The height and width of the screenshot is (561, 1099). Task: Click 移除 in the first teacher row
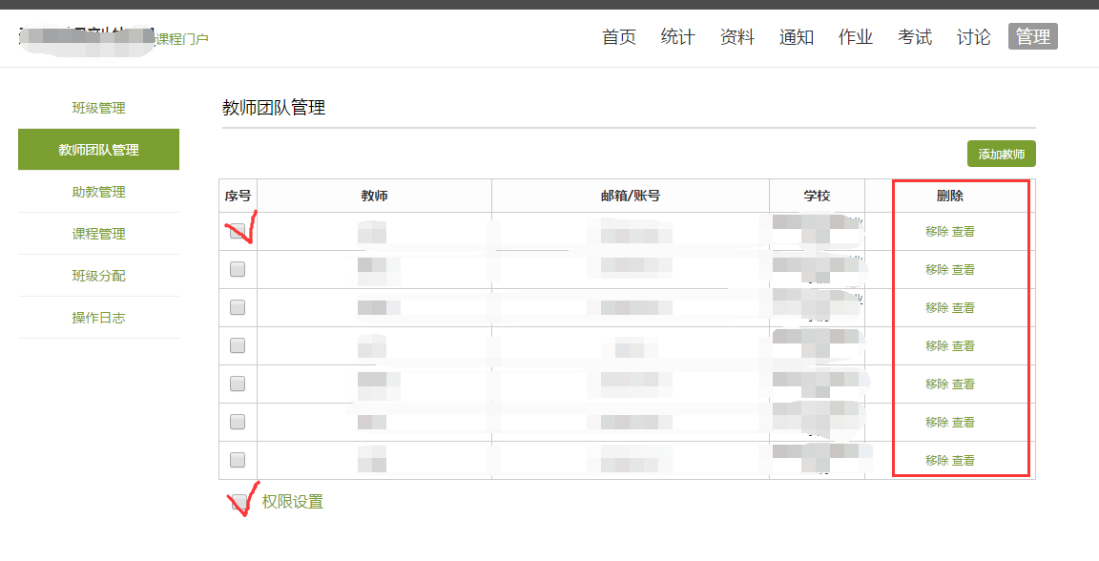[x=937, y=231]
